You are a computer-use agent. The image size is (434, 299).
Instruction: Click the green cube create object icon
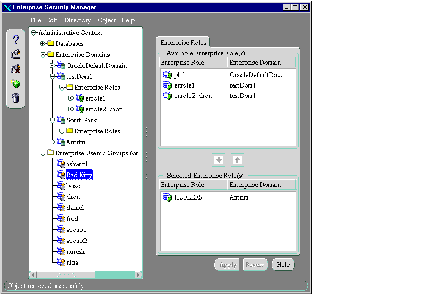[x=16, y=83]
